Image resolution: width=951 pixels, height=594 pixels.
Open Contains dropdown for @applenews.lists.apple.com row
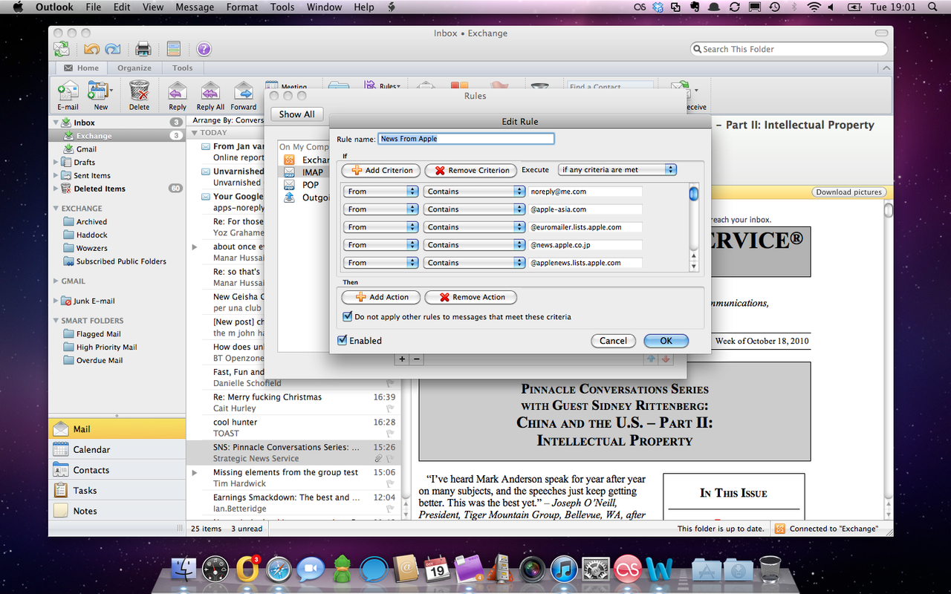point(475,262)
